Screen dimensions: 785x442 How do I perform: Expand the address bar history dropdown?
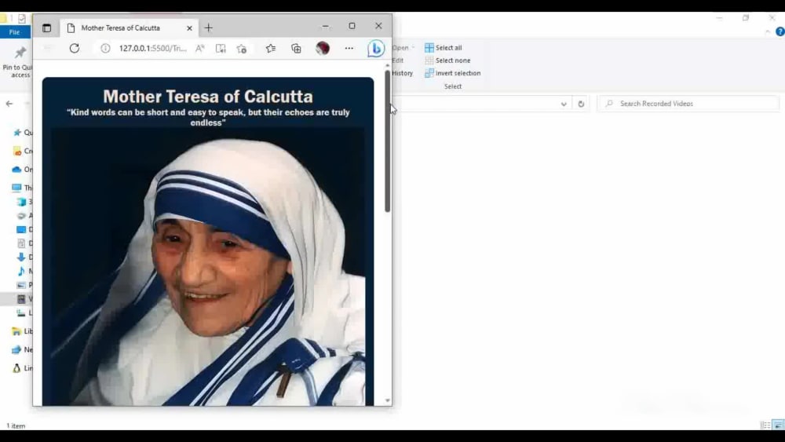point(564,104)
